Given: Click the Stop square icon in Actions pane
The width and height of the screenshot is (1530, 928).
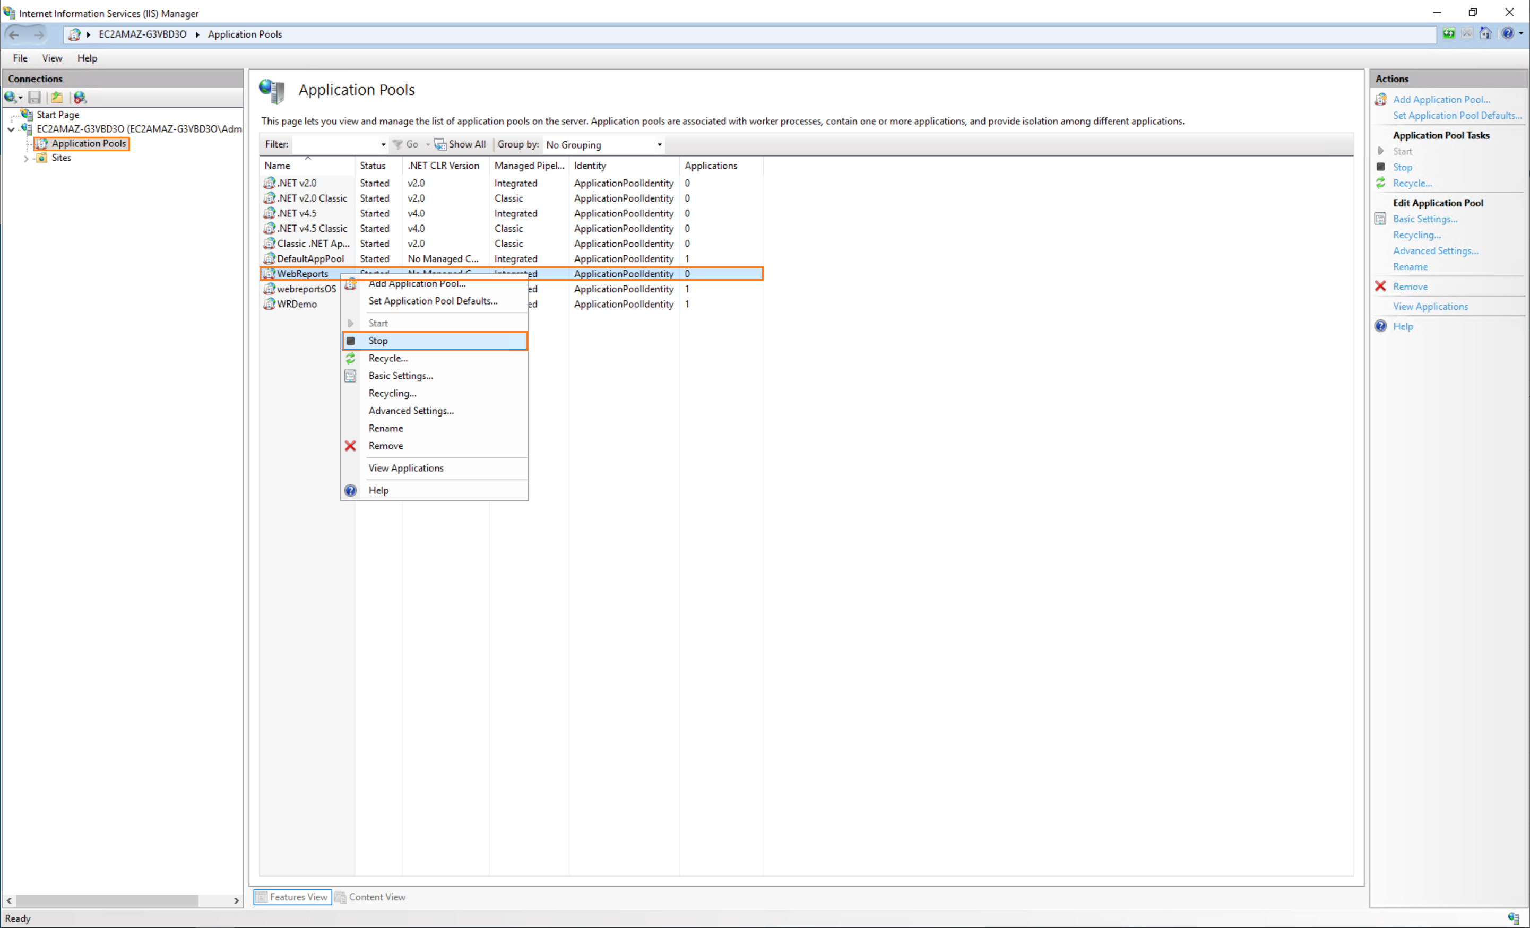Looking at the screenshot, I should tap(1380, 167).
